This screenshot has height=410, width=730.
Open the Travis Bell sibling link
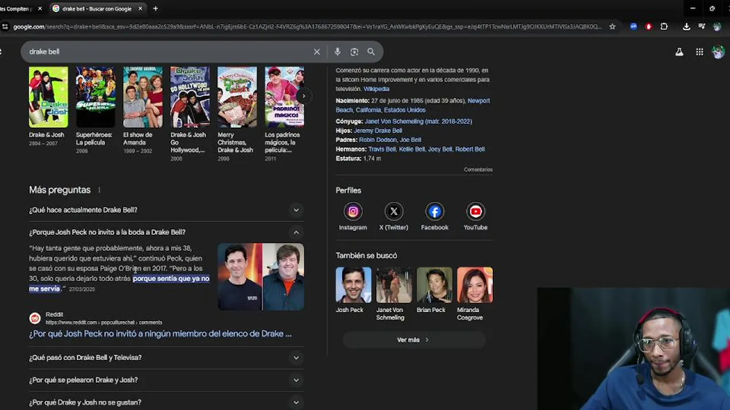pyautogui.click(x=382, y=149)
